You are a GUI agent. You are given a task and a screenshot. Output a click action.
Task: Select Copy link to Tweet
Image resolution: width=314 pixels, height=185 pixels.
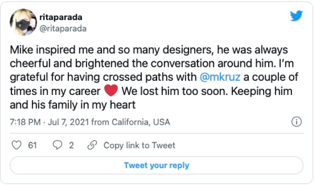[139, 145]
